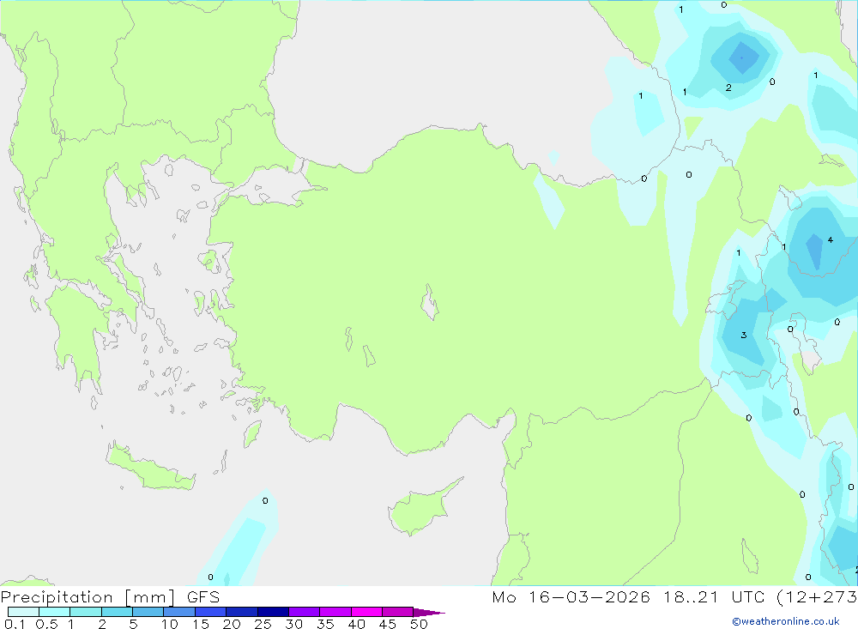The width and height of the screenshot is (858, 629).
Task: Click the 30–35 mm violet legend swatch
Action: coord(305,612)
